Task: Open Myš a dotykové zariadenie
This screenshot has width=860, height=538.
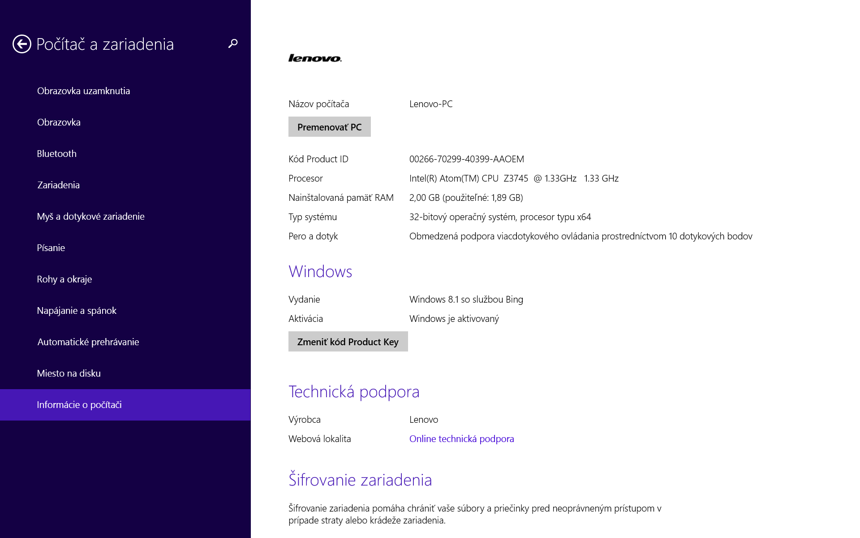Action: [x=125, y=217]
